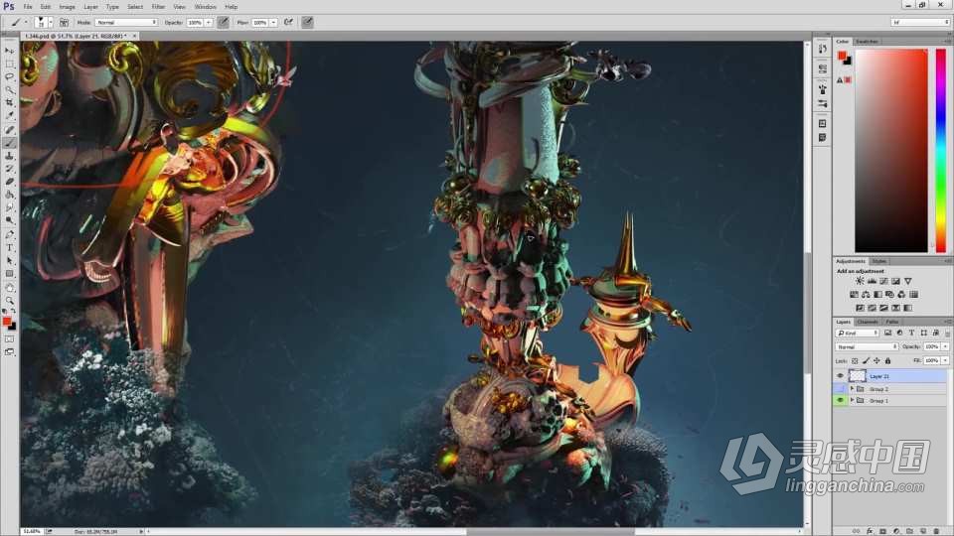Open brush Mode dropdown in options bar
This screenshot has height=536, width=954.
coord(126,22)
